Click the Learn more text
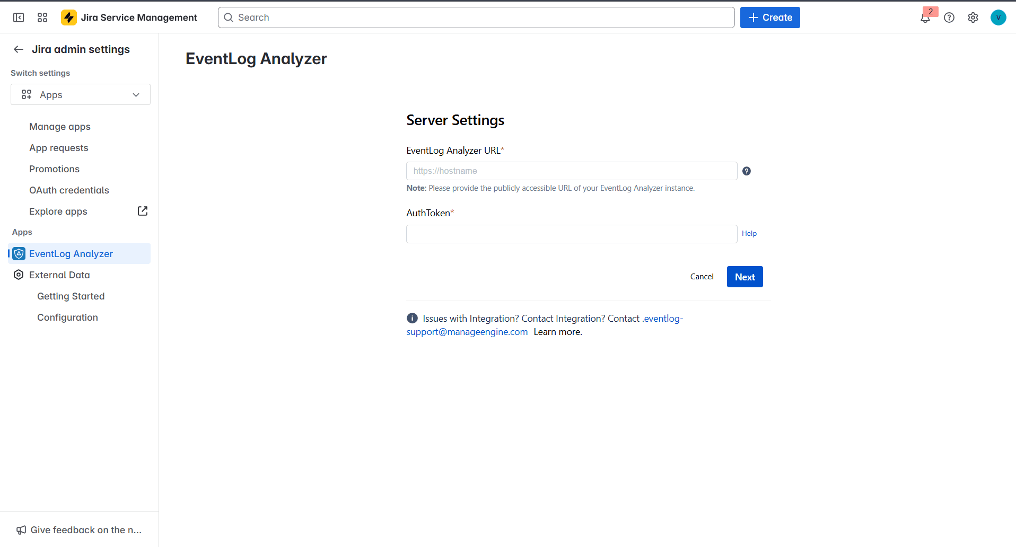Viewport: 1016px width, 547px height. [558, 332]
